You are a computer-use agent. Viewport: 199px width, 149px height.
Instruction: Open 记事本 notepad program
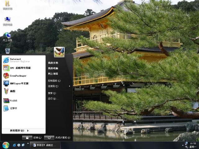pyautogui.click(x=24, y=108)
